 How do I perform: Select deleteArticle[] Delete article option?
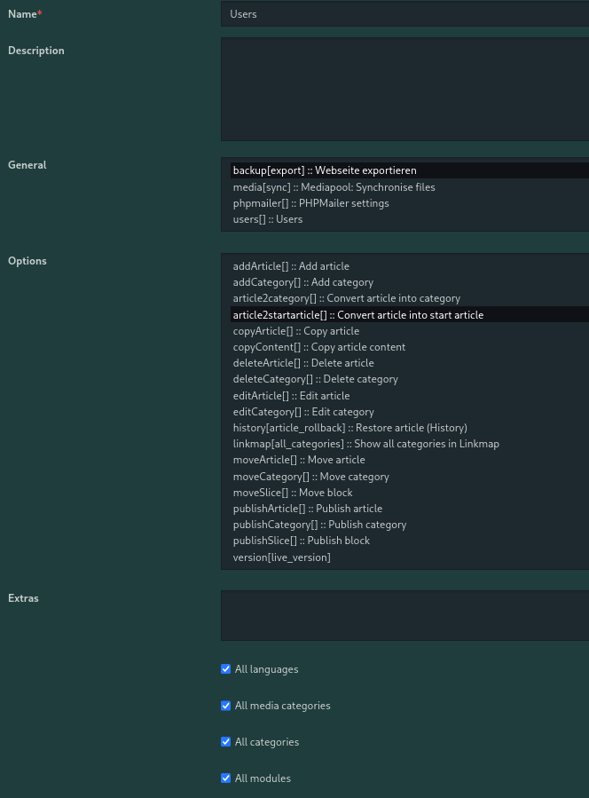(303, 363)
